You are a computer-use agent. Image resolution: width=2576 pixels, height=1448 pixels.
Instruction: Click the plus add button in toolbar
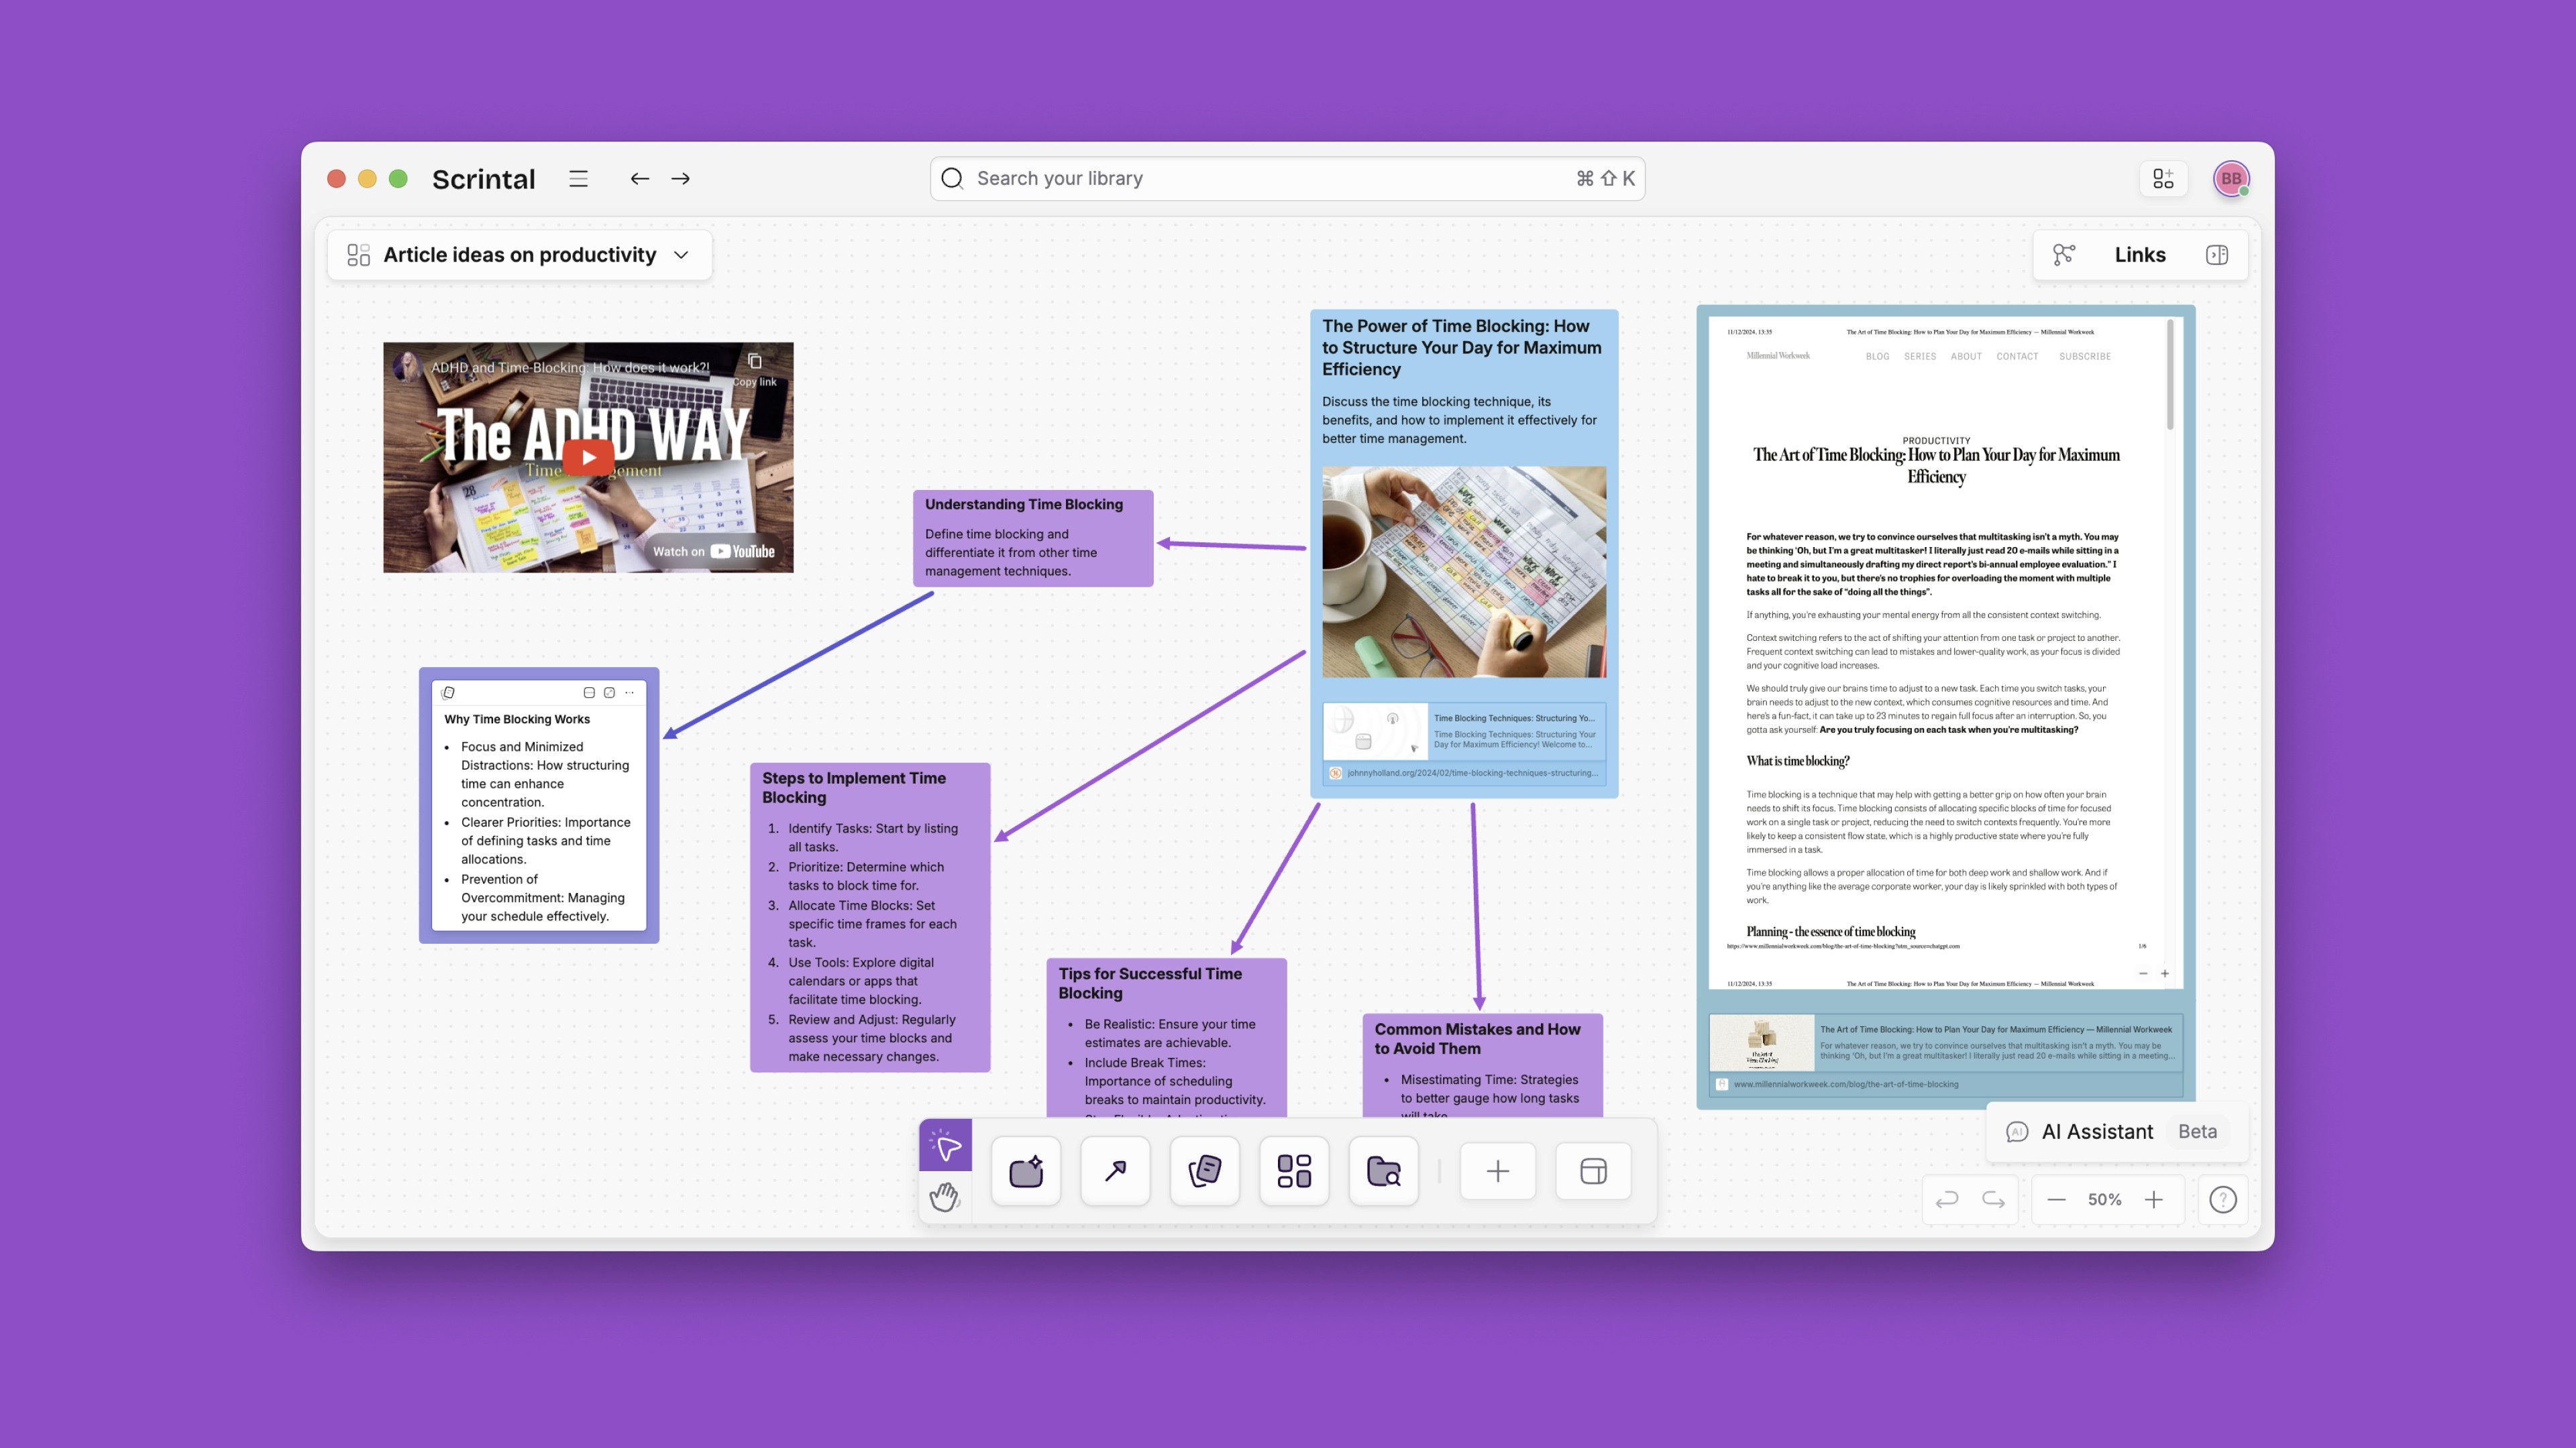pos(1498,1171)
